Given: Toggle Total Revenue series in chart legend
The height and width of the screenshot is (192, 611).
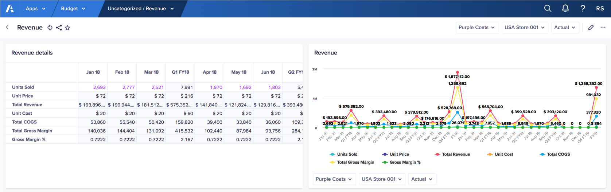Looking at the screenshot, I should tap(452, 154).
